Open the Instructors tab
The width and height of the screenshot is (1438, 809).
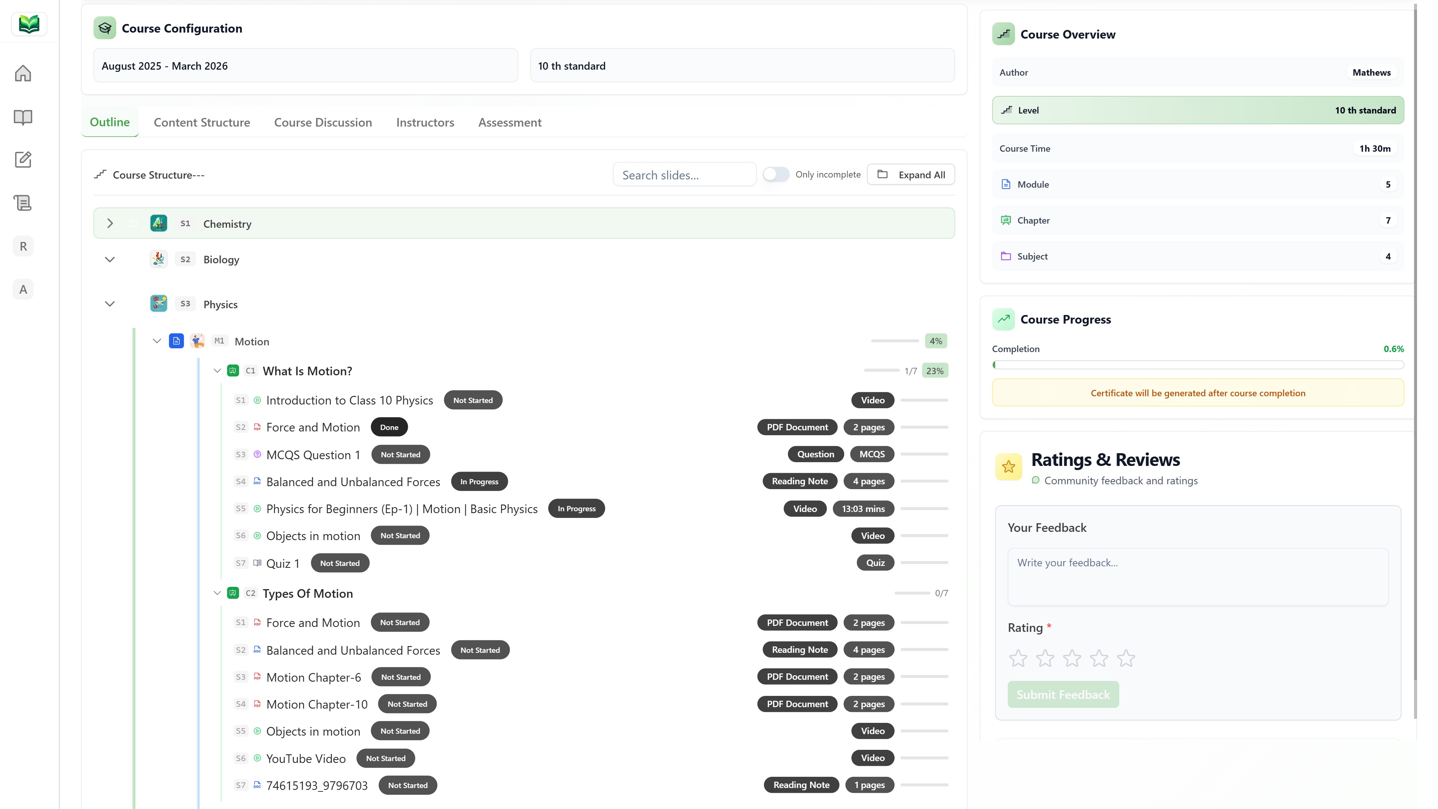pyautogui.click(x=425, y=122)
